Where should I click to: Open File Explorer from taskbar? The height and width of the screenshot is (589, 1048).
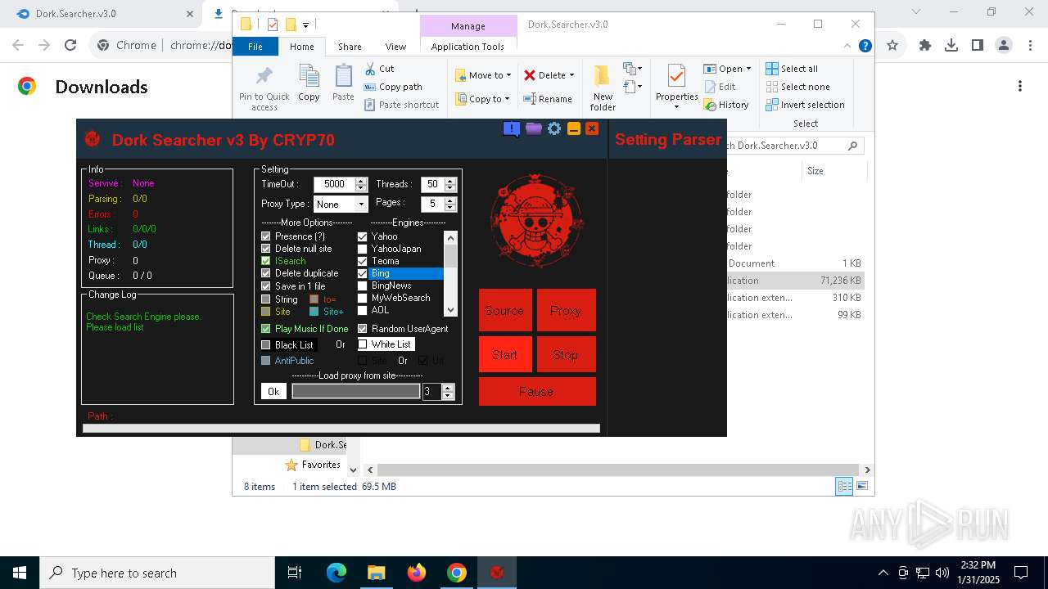pyautogui.click(x=377, y=573)
